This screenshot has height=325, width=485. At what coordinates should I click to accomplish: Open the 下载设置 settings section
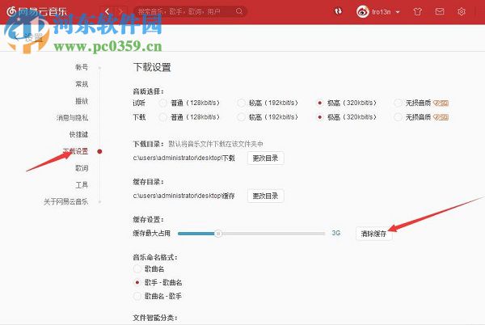pyautogui.click(x=75, y=151)
